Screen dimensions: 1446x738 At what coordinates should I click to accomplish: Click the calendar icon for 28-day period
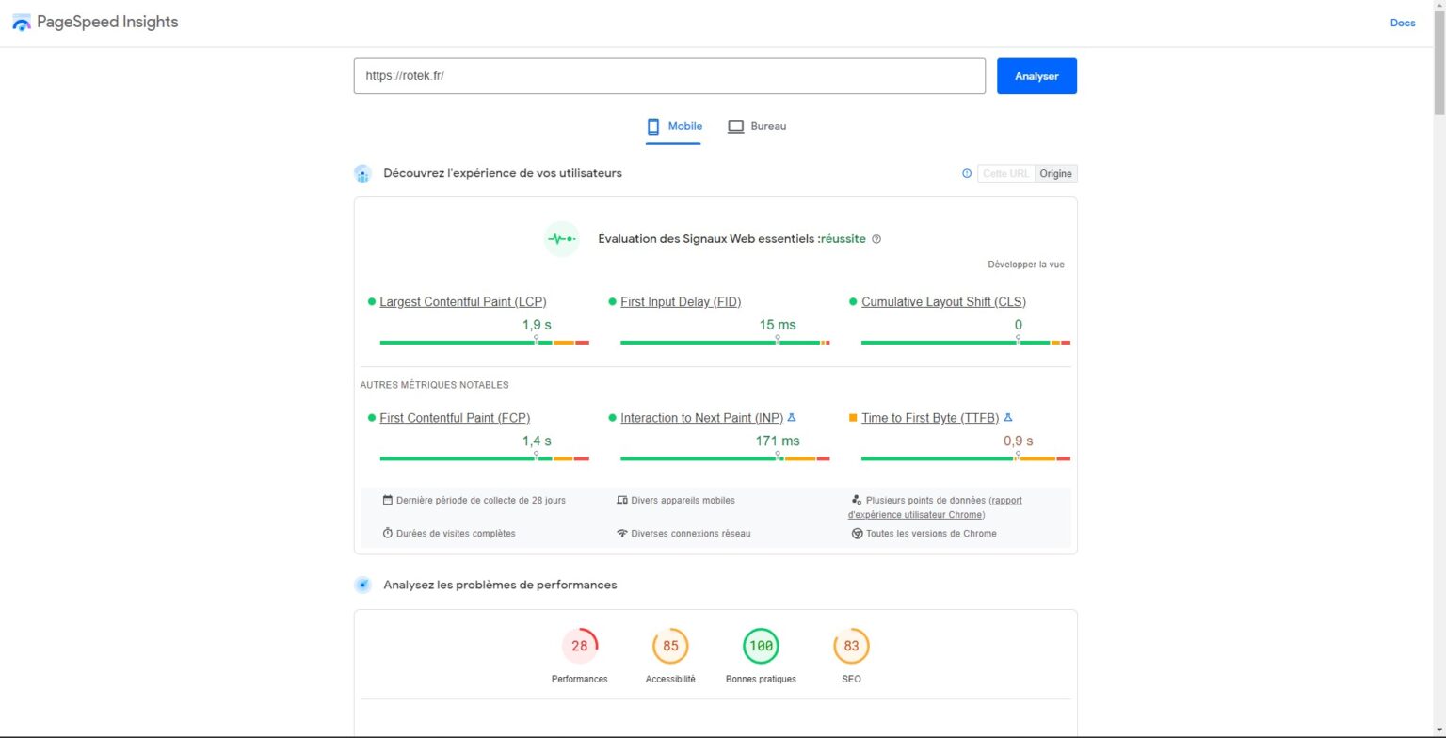point(388,501)
